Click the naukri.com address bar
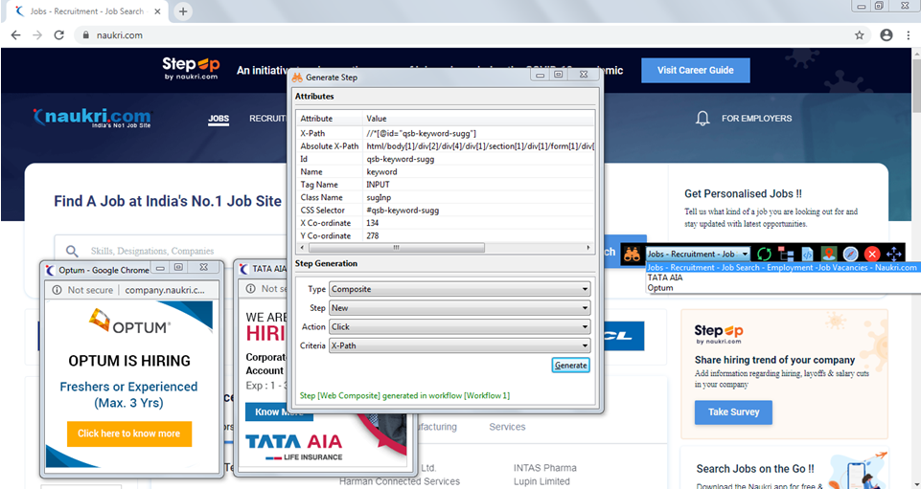921x489 pixels. 464,35
